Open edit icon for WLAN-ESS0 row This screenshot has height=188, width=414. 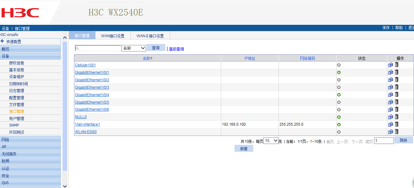[x=390, y=132]
